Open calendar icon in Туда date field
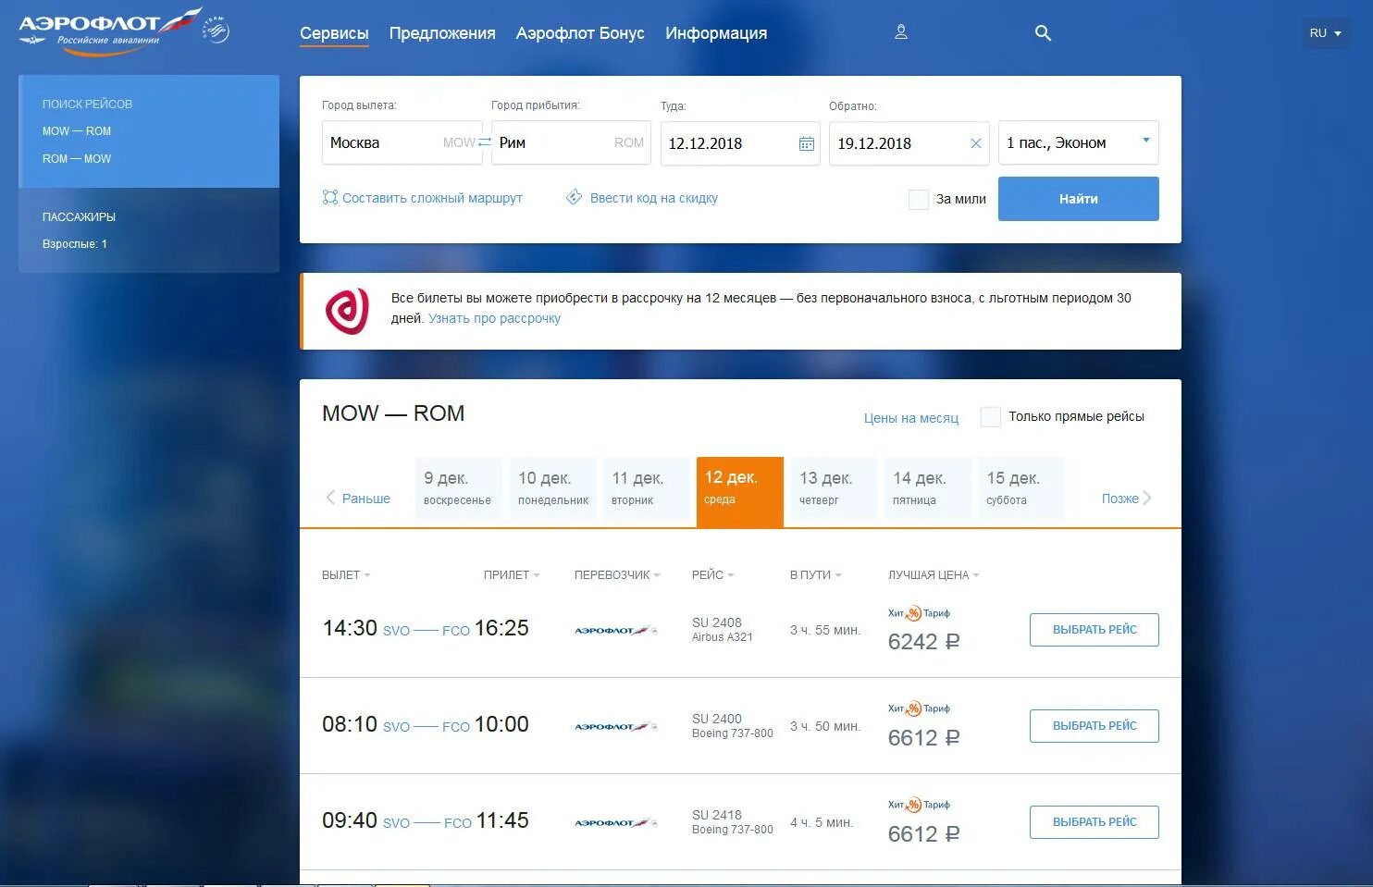The height and width of the screenshot is (887, 1373). point(807,143)
